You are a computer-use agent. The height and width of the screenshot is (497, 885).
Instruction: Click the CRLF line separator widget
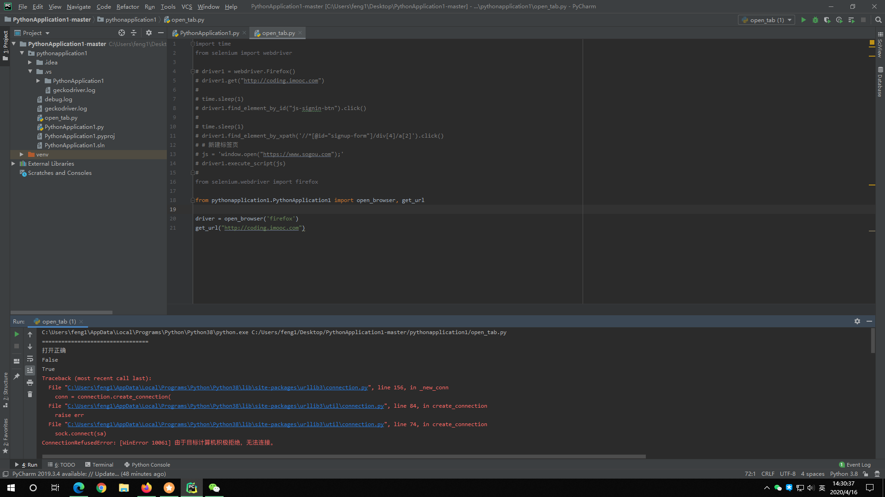768,474
